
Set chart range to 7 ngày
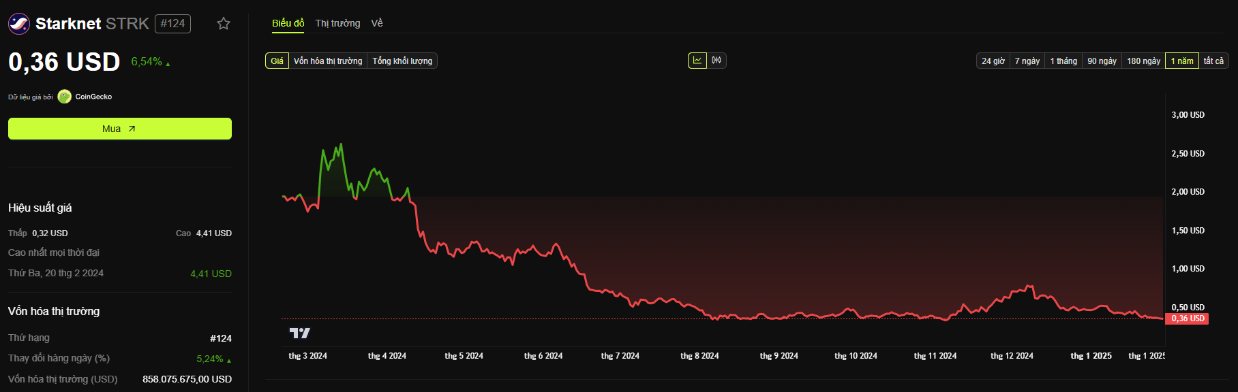pyautogui.click(x=1027, y=61)
